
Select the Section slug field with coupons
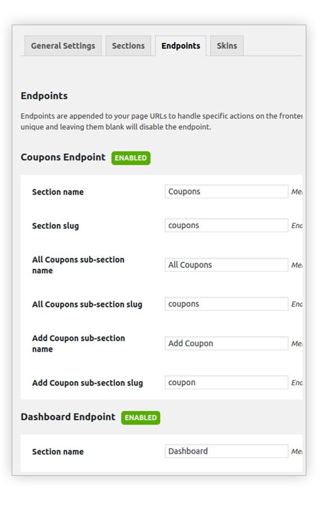point(225,225)
